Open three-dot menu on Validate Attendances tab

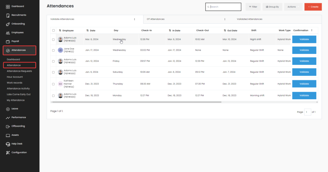coord(135,19)
